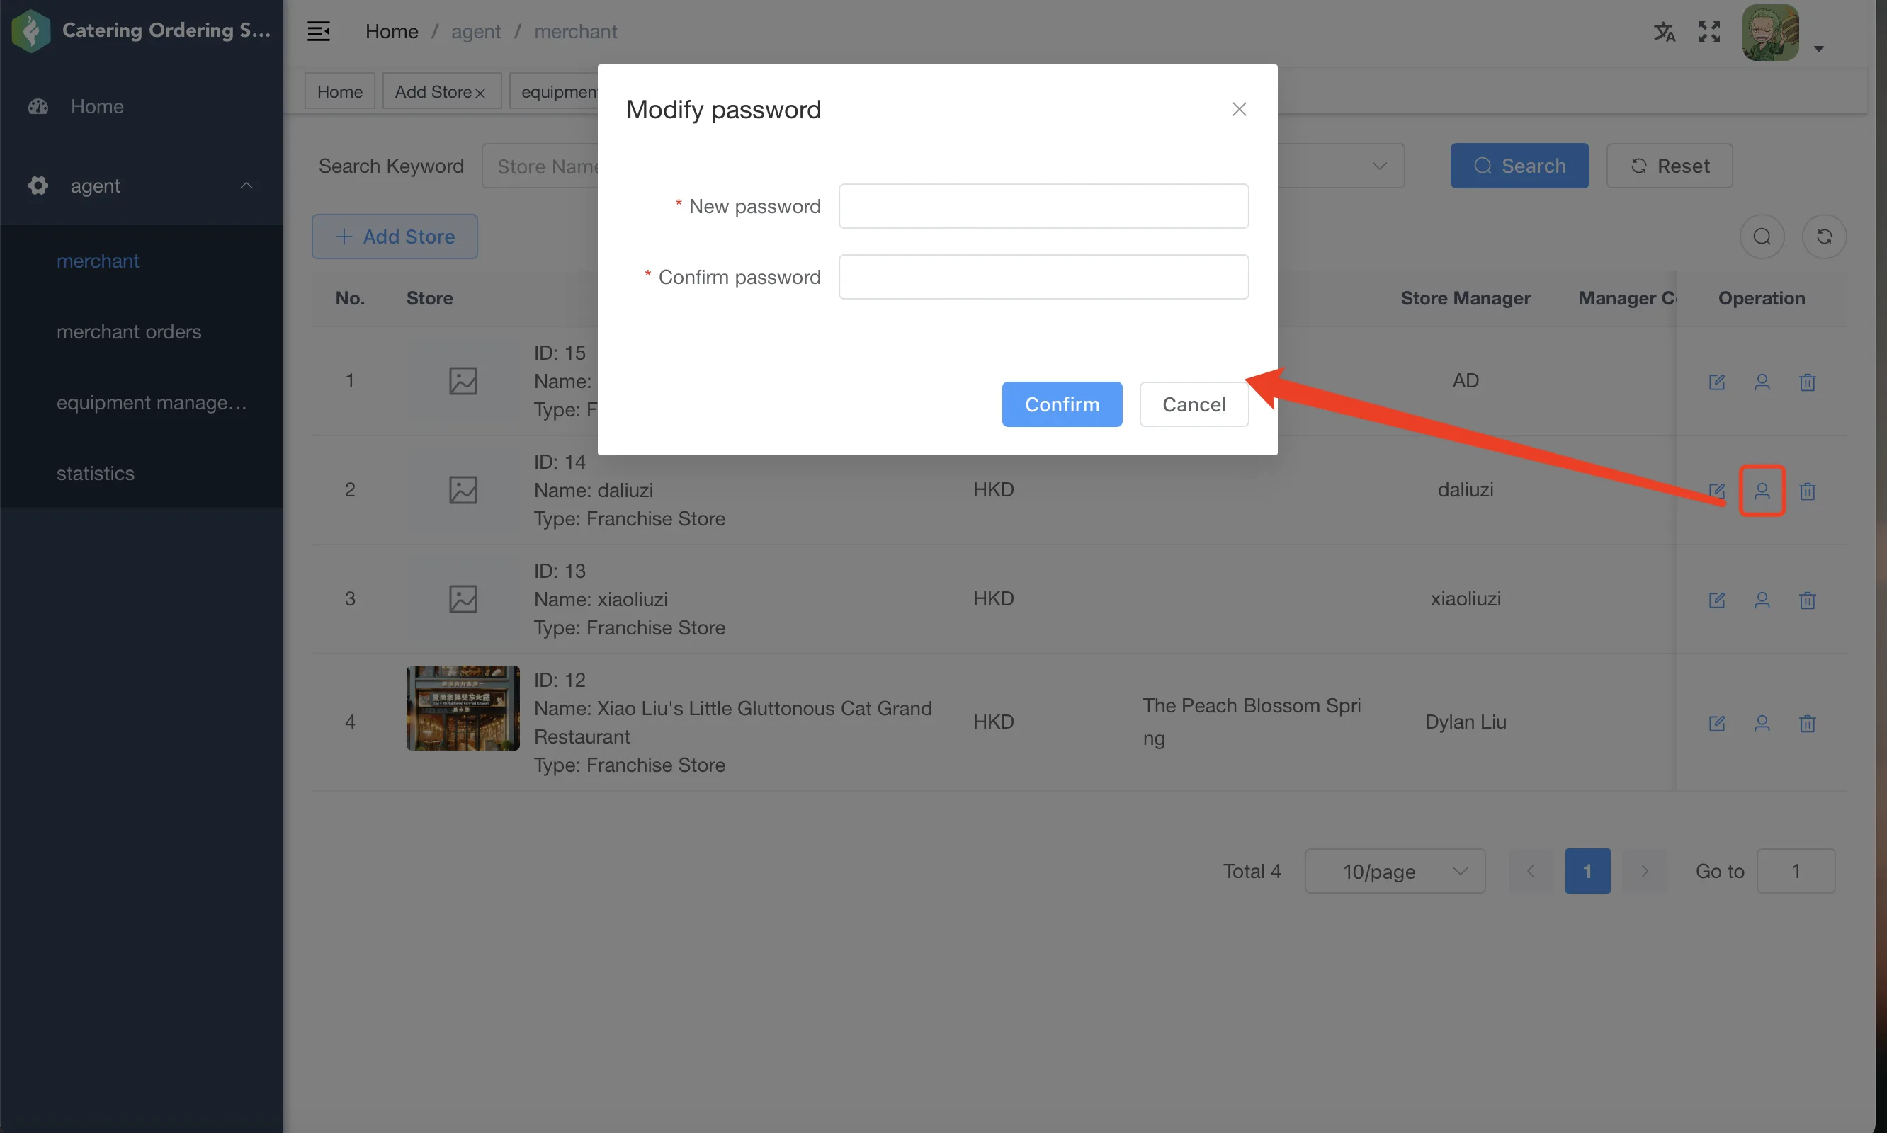This screenshot has width=1887, height=1133.
Task: Toggle the sidebar collapse hamburger icon
Action: [319, 31]
